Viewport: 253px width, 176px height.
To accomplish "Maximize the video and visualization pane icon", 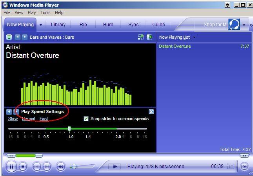I will pos(149,37).
